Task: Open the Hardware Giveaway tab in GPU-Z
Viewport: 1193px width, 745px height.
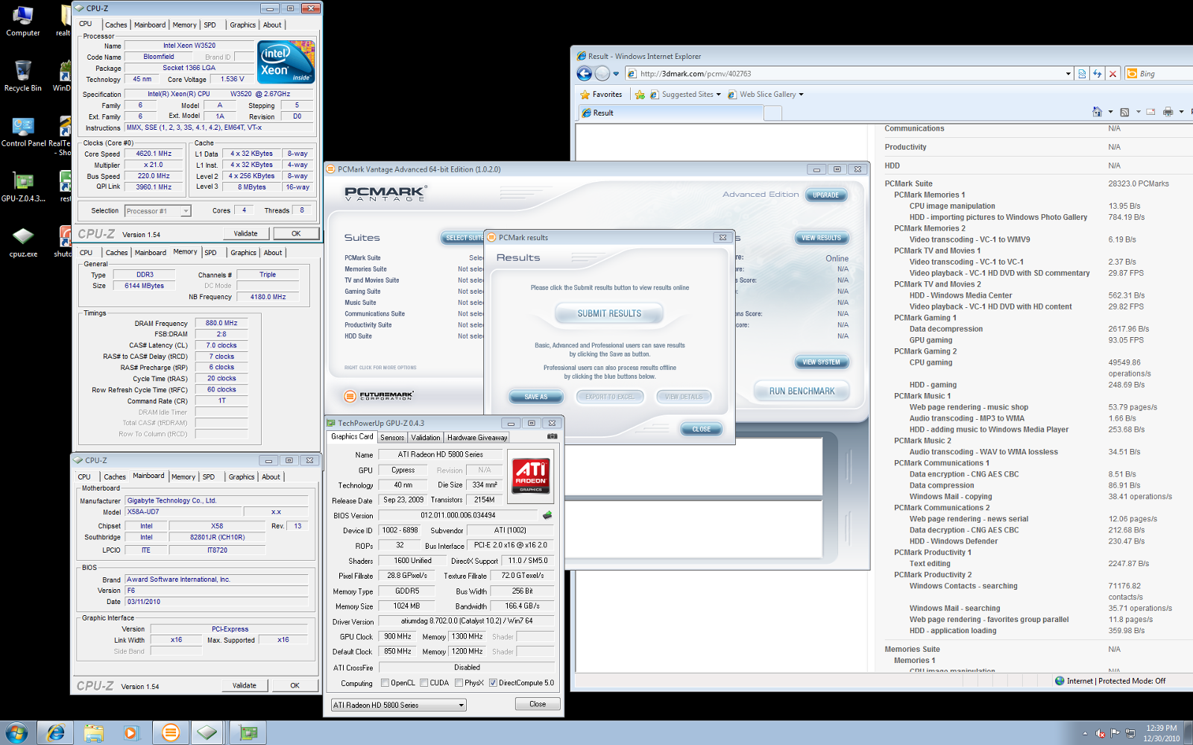Action: [x=477, y=438]
